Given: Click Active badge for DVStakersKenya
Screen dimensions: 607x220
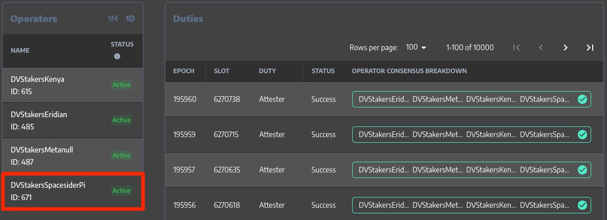Looking at the screenshot, I should pos(122,85).
